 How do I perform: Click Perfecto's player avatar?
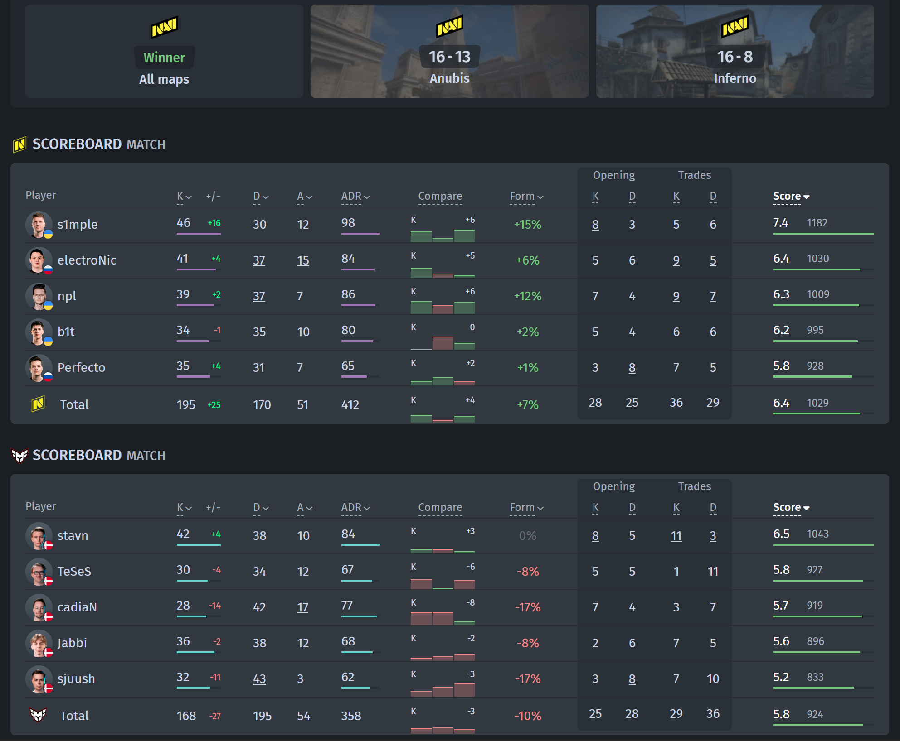click(x=39, y=367)
